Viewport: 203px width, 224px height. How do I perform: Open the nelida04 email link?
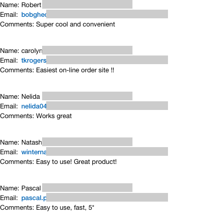(34, 106)
